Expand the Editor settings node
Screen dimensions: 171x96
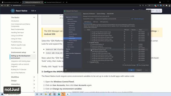click(x=65, y=51)
